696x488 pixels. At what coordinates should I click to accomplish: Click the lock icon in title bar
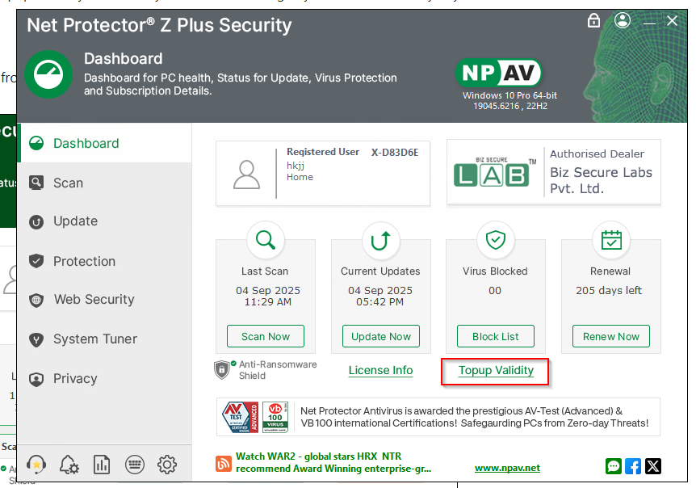click(594, 20)
